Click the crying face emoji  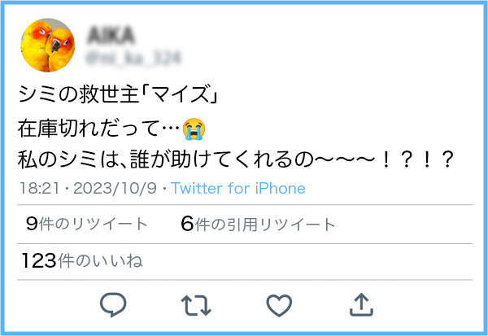pos(194,129)
